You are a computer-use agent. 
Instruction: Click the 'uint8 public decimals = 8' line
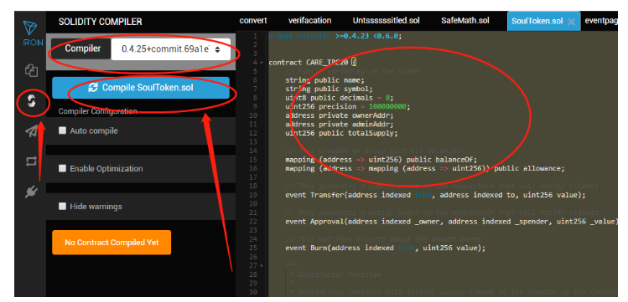point(340,98)
